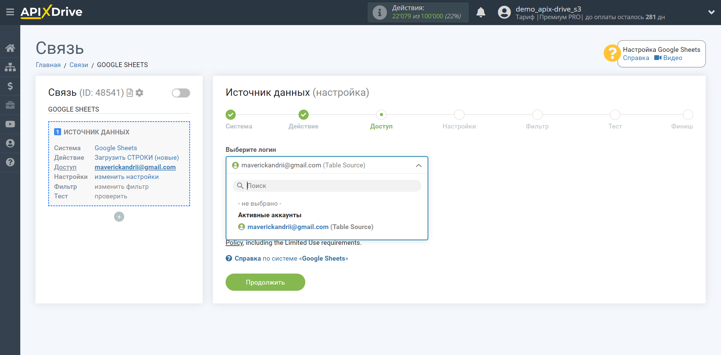Go to Связи breadcrumb
Viewport: 721px width, 355px height.
point(79,65)
